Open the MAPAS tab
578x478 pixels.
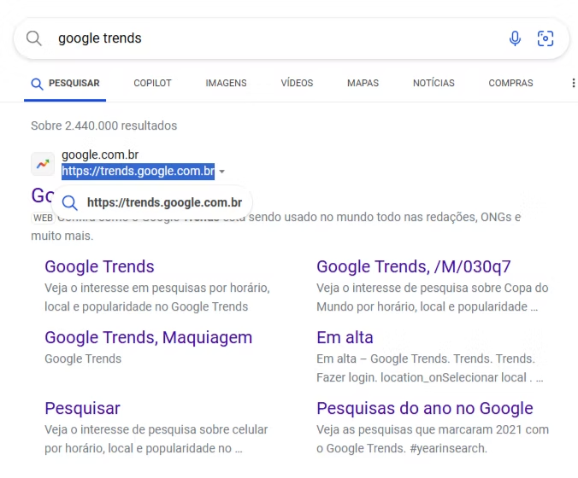(363, 83)
